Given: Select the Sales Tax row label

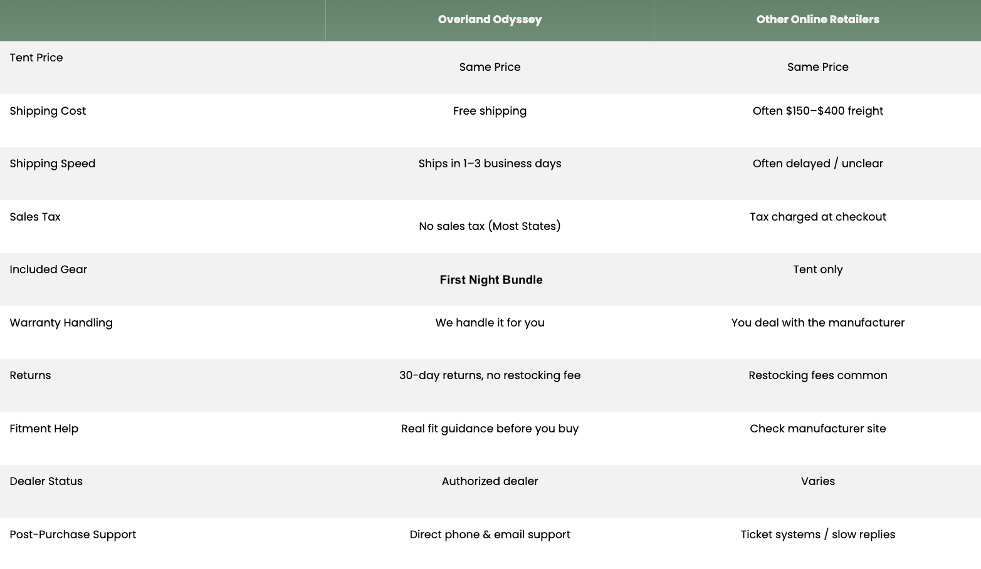Looking at the screenshot, I should click(35, 217).
